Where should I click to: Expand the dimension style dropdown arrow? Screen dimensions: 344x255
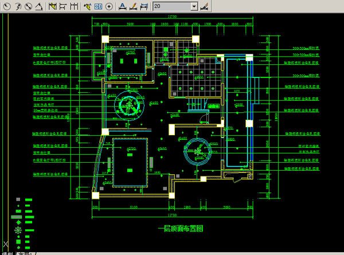[x=194, y=6]
